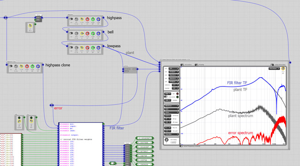This screenshot has width=300, height=166.
Task: Click the highpass module blue HP knob
Action: coord(98,19)
